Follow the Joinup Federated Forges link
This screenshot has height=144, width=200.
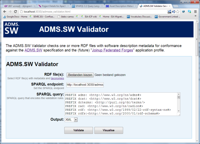[112, 50]
